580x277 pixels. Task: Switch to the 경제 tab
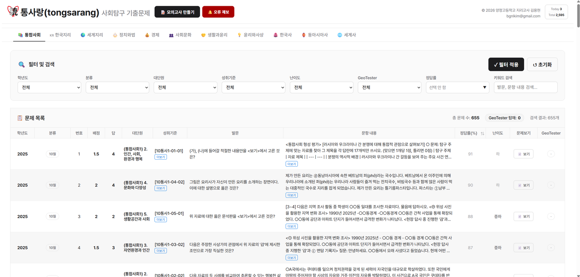point(152,35)
